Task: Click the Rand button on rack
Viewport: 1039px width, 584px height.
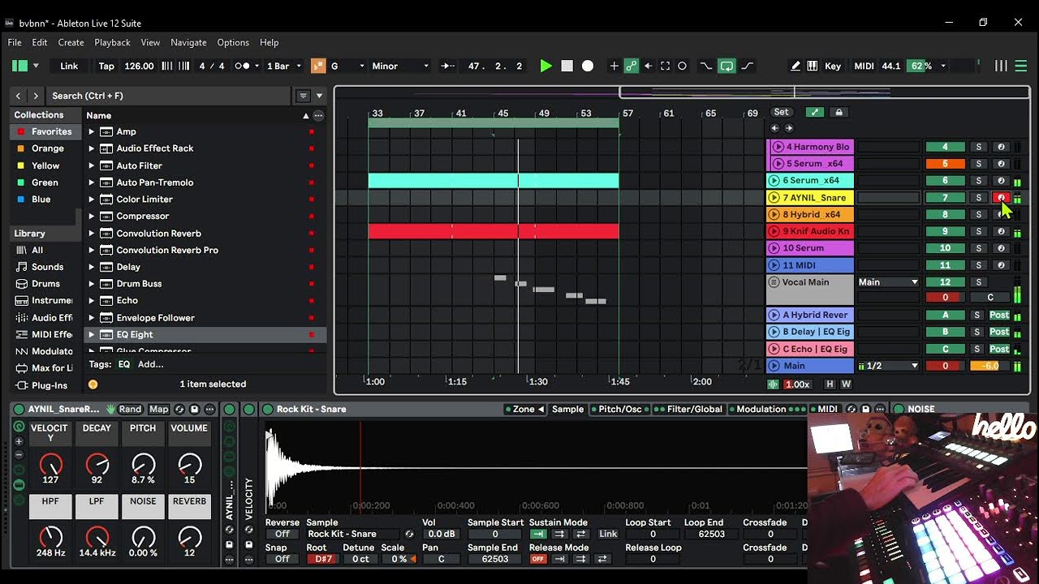Action: (x=130, y=410)
